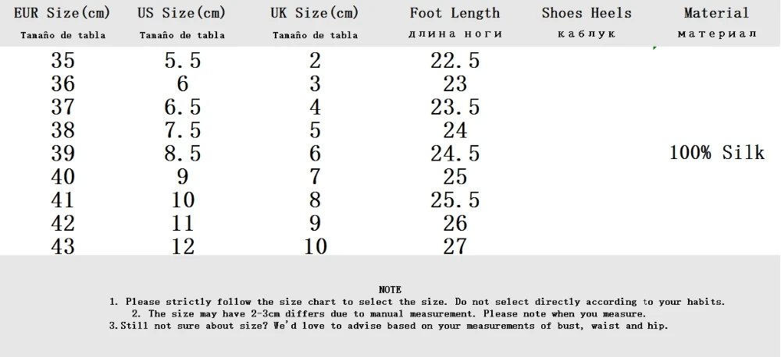
Task: Click EUR size 43 in the table
Action: (x=62, y=246)
